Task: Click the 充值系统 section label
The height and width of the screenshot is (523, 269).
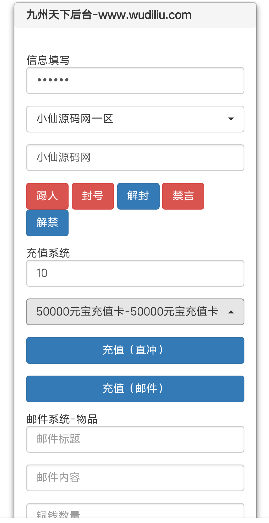Action: pyautogui.click(x=48, y=253)
